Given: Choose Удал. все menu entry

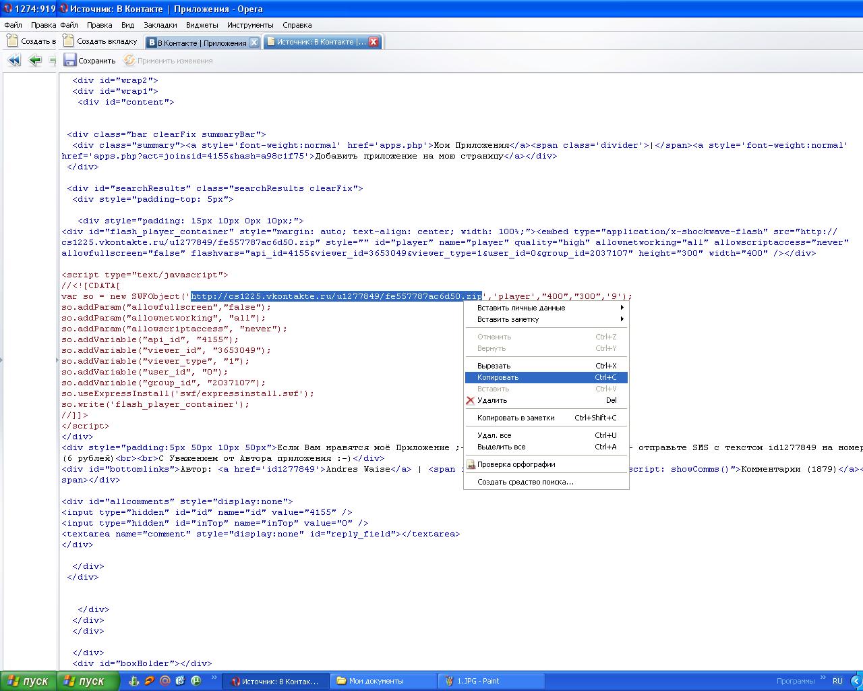Looking at the screenshot, I should click(x=546, y=435).
